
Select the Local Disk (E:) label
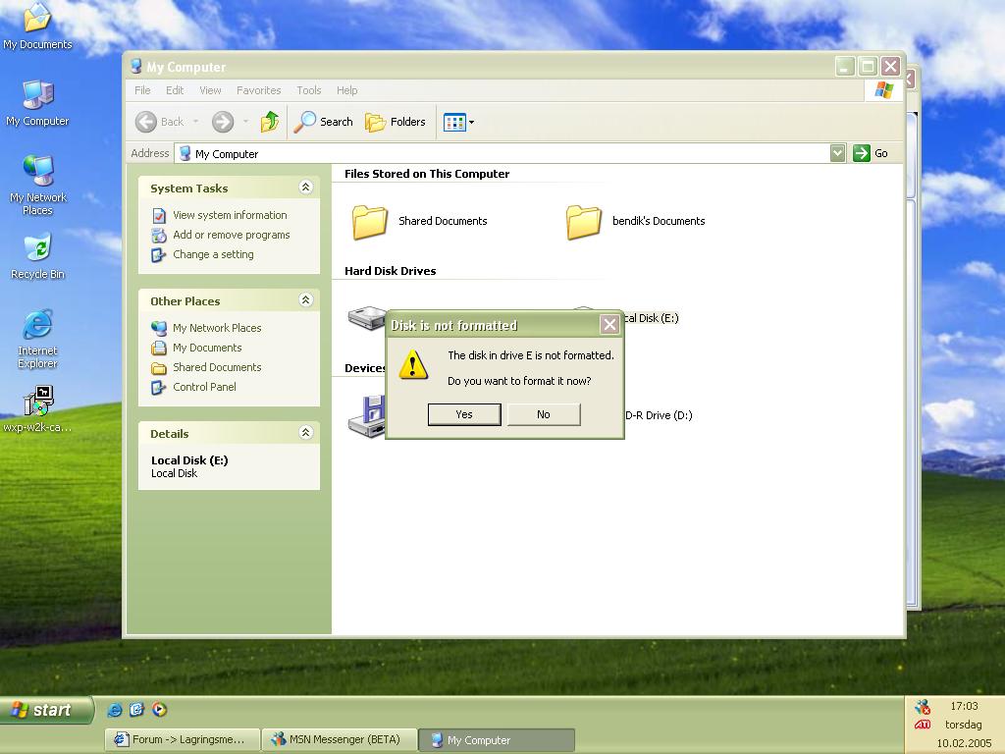652,318
